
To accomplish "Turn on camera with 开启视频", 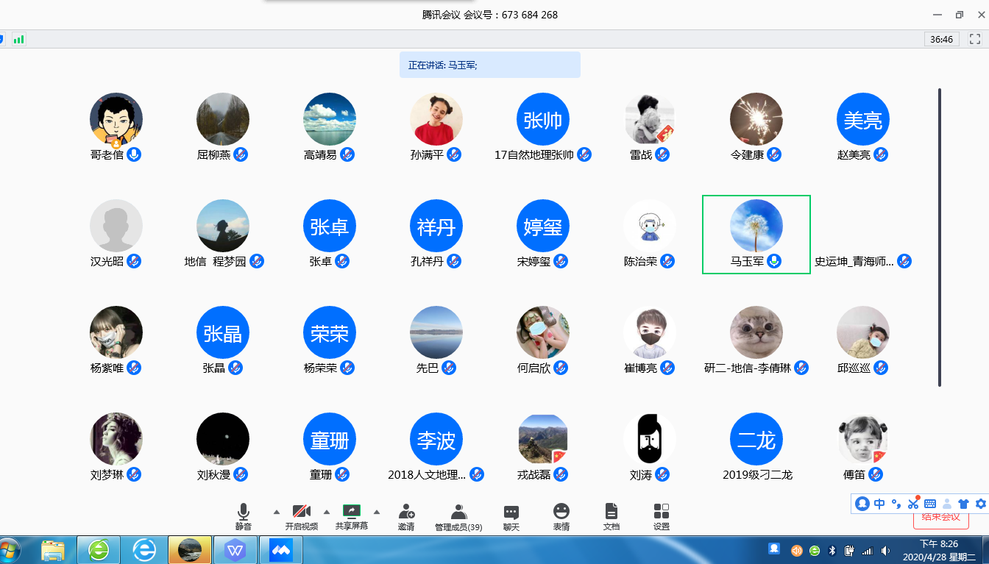I will [301, 516].
